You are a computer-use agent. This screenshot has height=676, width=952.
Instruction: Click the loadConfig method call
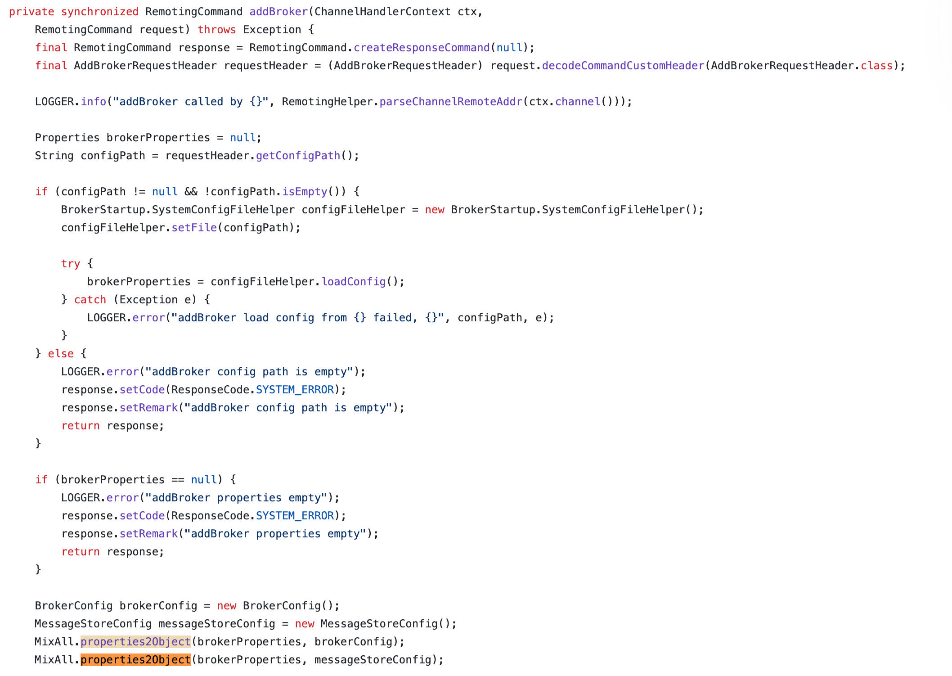(354, 282)
